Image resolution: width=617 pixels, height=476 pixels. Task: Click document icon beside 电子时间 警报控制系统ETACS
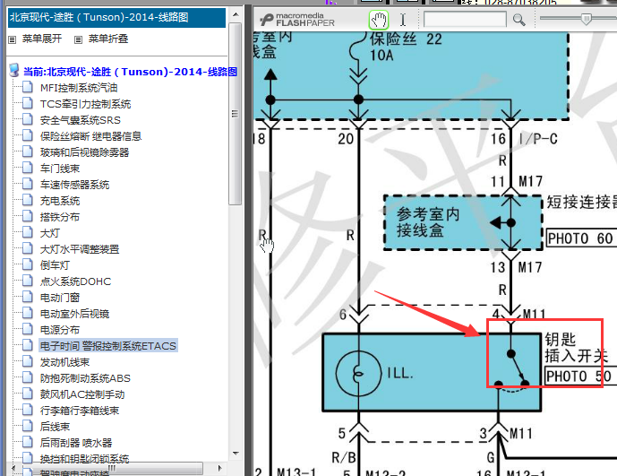(x=28, y=345)
